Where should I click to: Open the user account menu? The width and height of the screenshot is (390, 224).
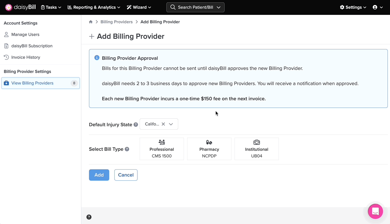click(377, 7)
